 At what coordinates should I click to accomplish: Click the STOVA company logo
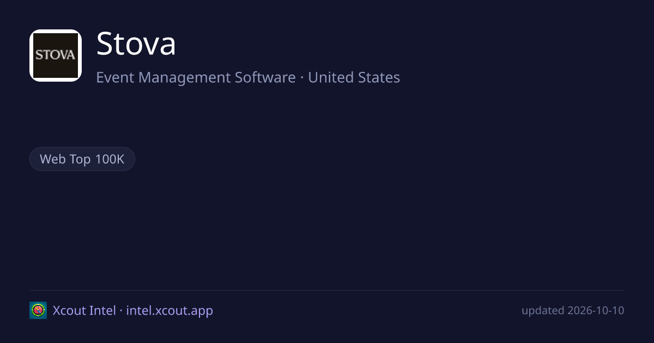pyautogui.click(x=56, y=56)
